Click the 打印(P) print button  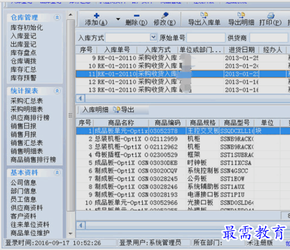[x=271, y=19]
